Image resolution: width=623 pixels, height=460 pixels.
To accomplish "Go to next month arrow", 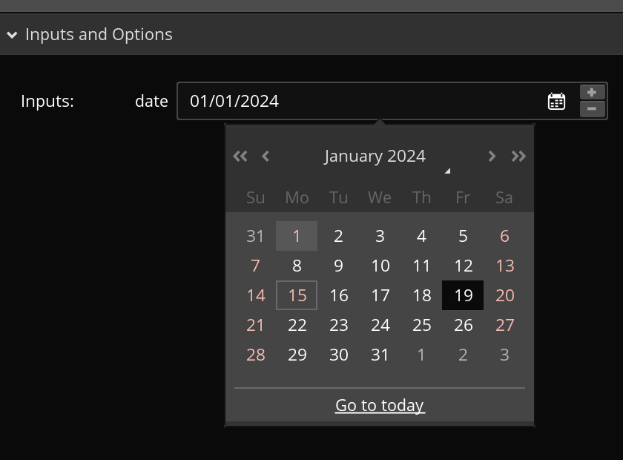I will point(492,156).
